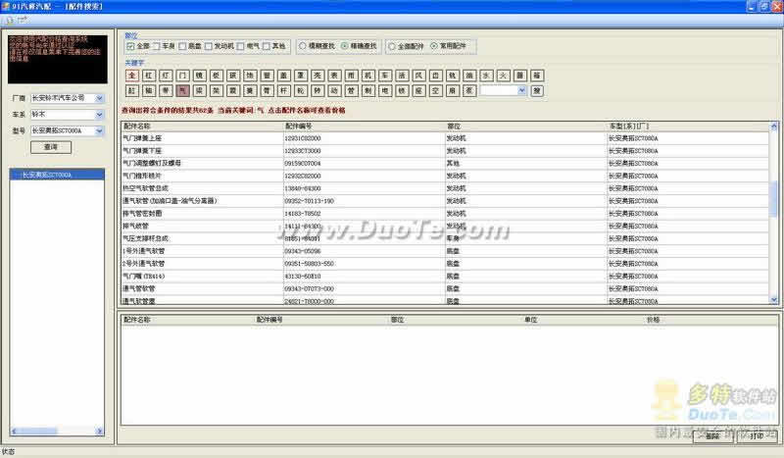The width and height of the screenshot is (784, 458).
Task: Select the '镜' keyword button
Action: click(199, 76)
